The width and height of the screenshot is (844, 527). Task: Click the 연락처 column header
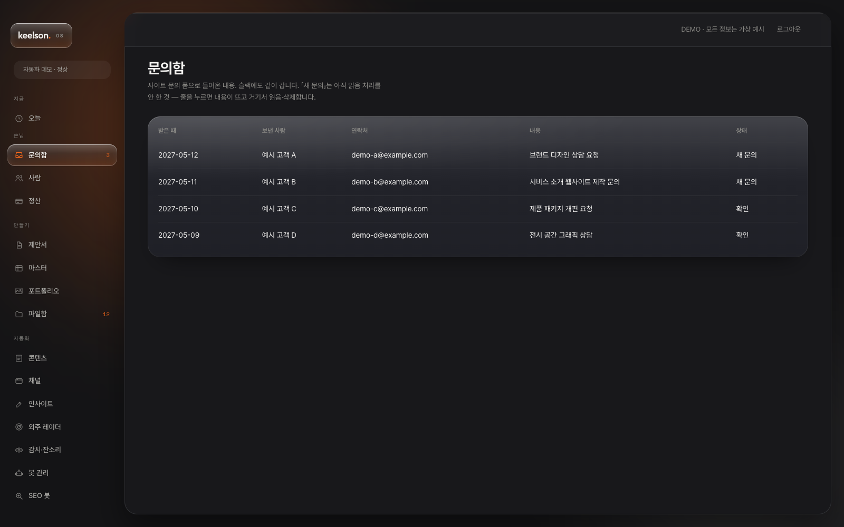point(359,131)
